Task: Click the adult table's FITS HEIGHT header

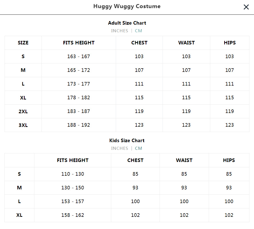Action: 79,43
